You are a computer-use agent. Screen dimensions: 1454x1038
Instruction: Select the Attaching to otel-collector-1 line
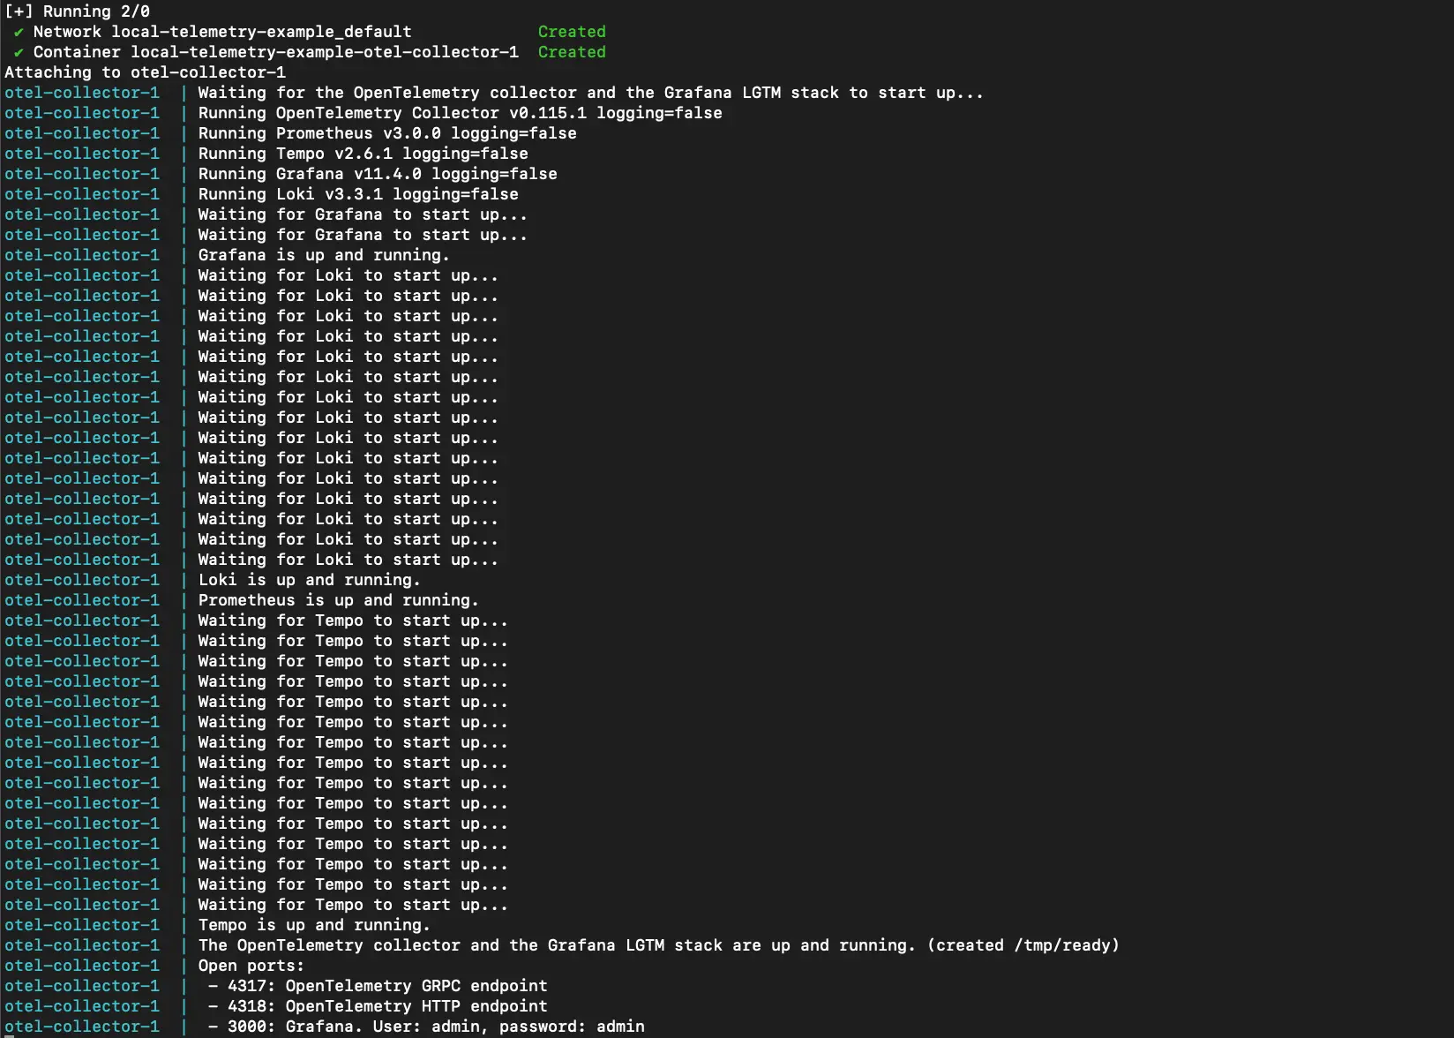pyautogui.click(x=145, y=71)
